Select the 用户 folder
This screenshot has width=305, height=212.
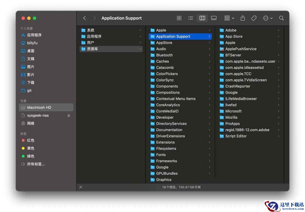click(x=111, y=43)
